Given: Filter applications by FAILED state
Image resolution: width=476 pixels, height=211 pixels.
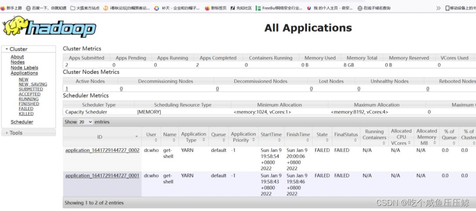Looking at the screenshot, I should pyautogui.click(x=26, y=109).
